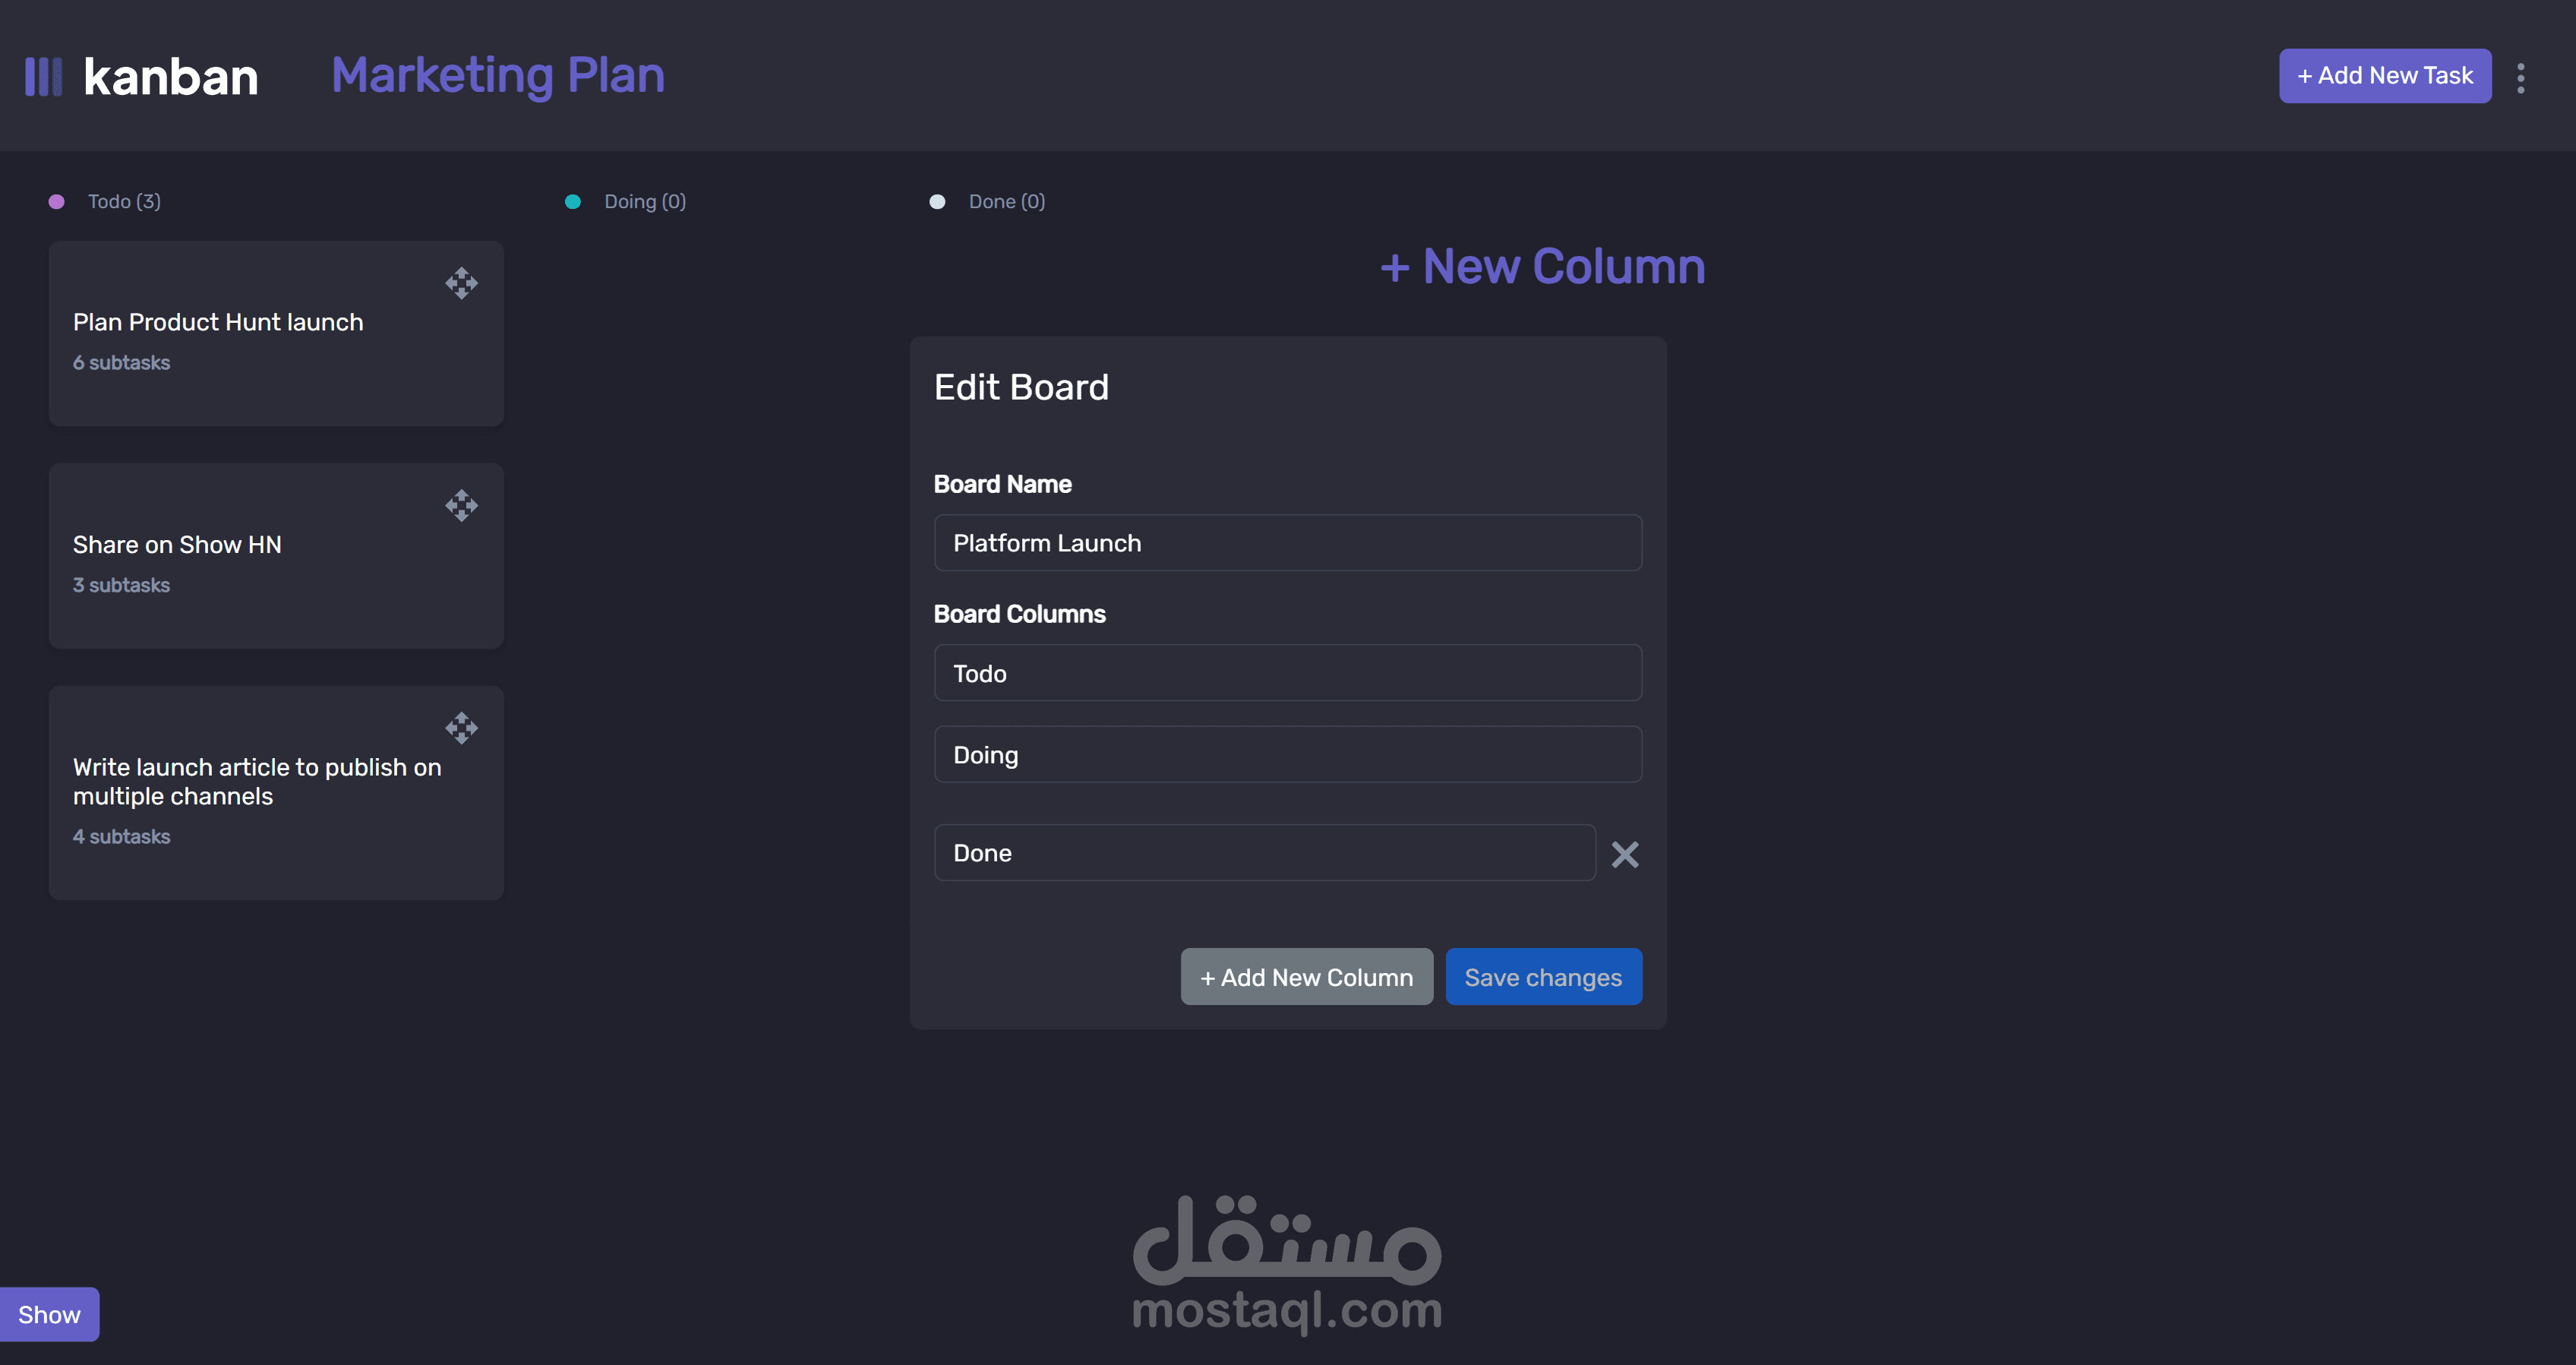
Task: Click Add New Column button in dialog
Action: (1306, 977)
